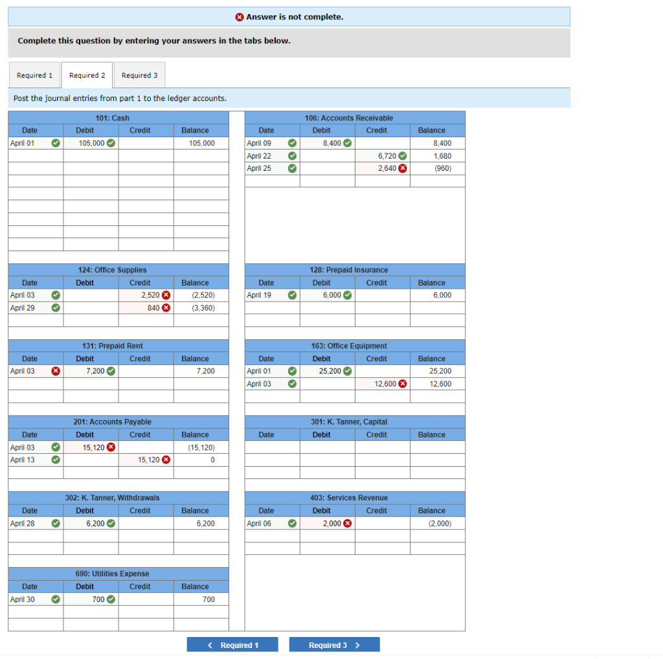Screen dimensions: 663x659
Task: Click the Required 3 navigation button at bottom
Action: 334,644
